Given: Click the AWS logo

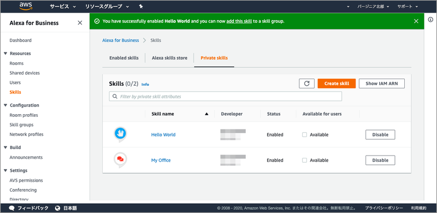Looking at the screenshot, I should tap(26, 6).
